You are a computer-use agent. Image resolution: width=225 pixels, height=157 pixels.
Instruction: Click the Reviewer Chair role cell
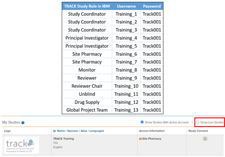[x=87, y=86]
